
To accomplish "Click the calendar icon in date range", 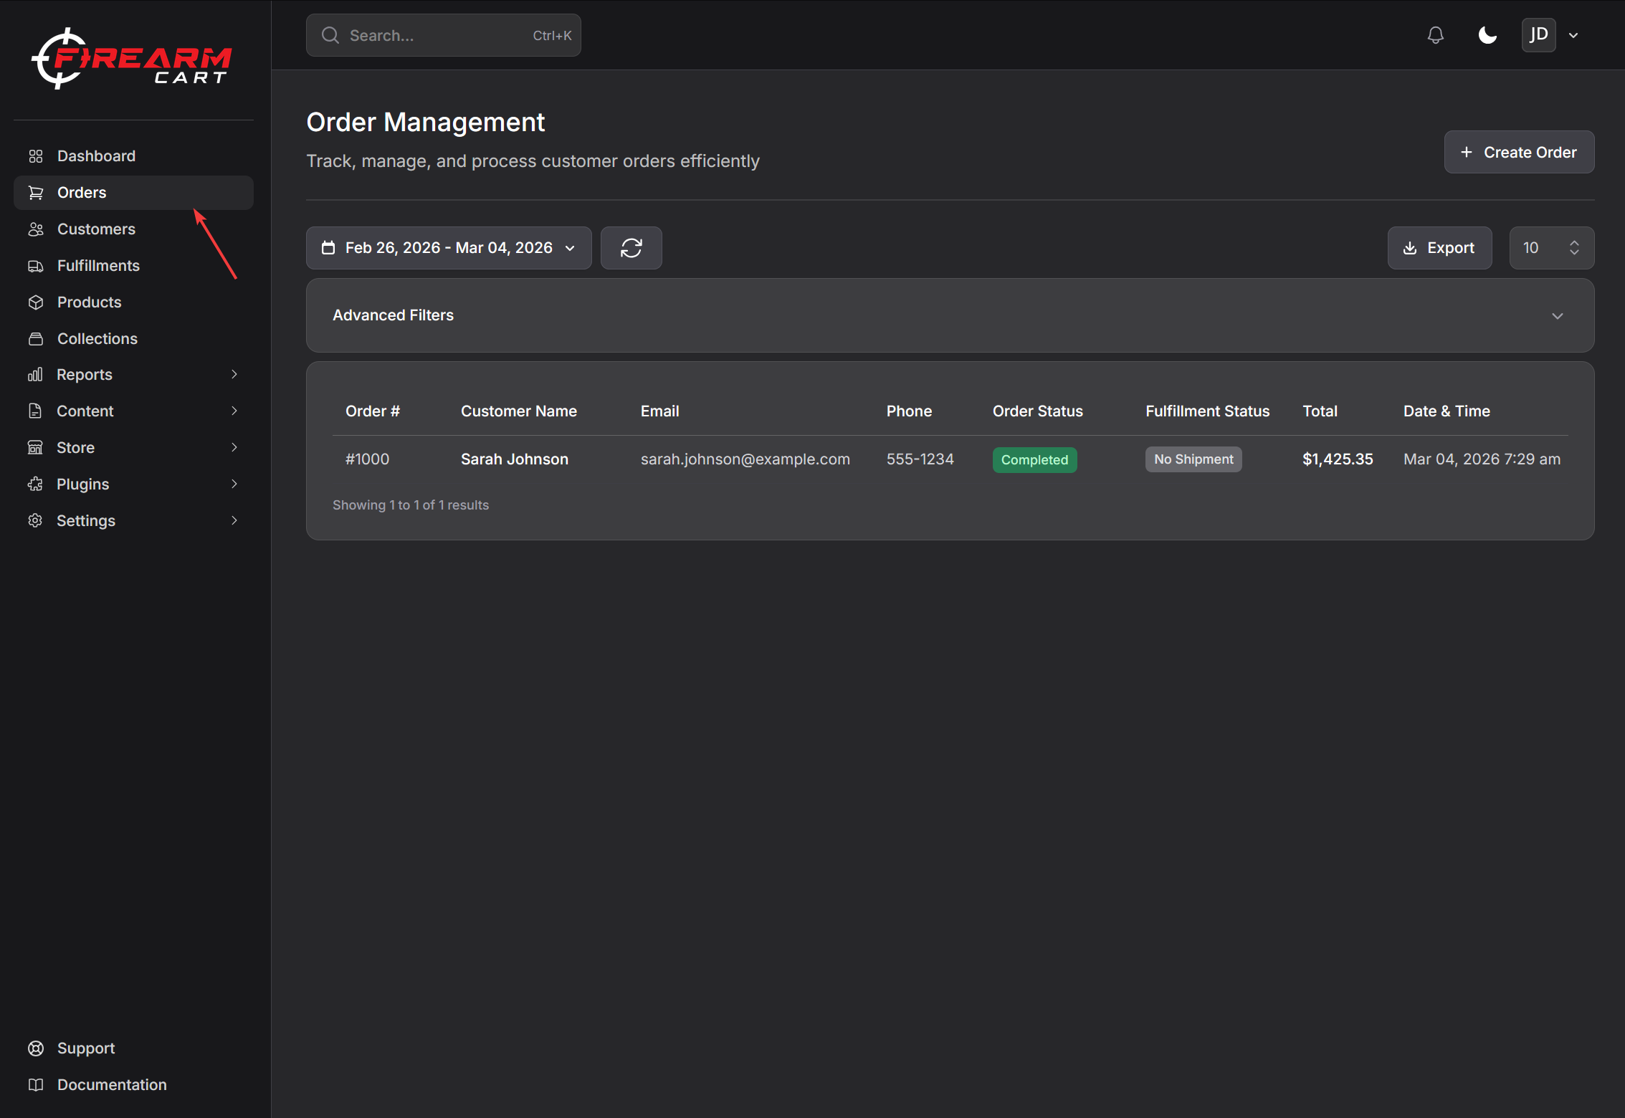I will (328, 248).
